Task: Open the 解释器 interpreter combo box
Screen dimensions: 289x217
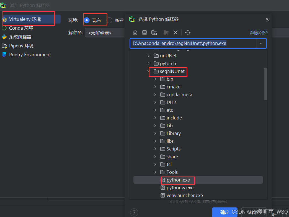Action: point(105,33)
